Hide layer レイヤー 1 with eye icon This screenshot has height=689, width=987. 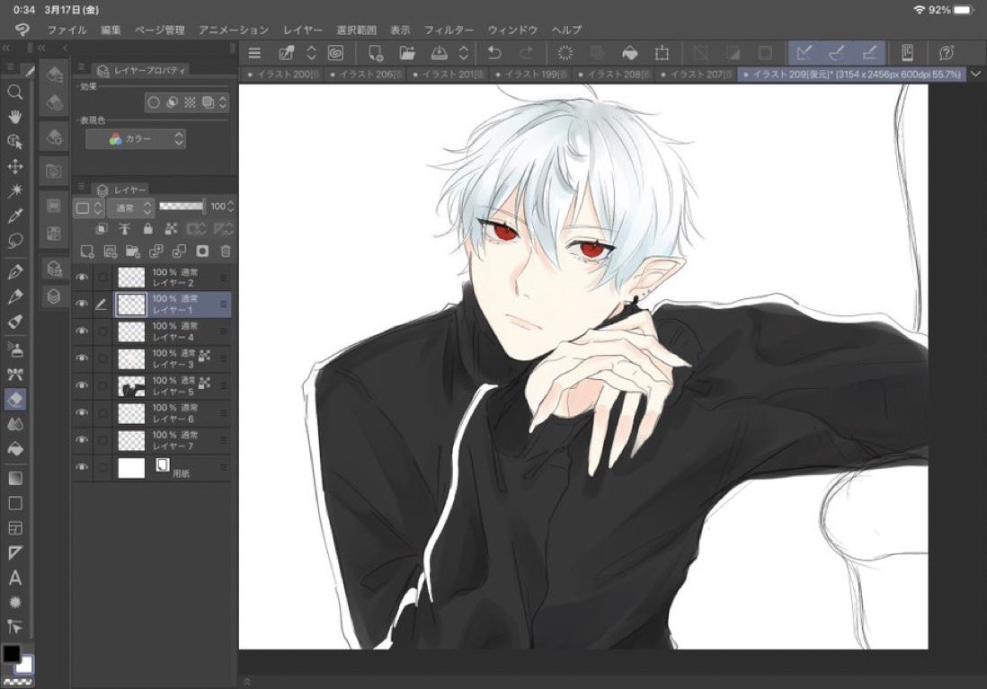[82, 304]
